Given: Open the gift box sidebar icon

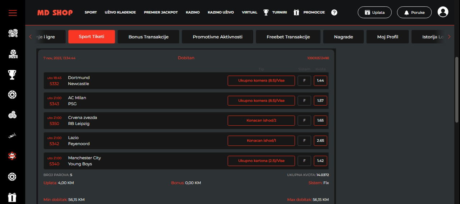Looking at the screenshot, I should (13, 197).
